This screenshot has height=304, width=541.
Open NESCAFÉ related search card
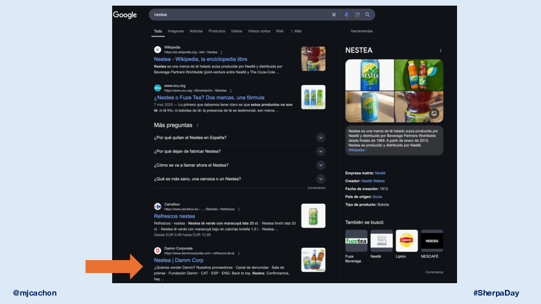432,244
